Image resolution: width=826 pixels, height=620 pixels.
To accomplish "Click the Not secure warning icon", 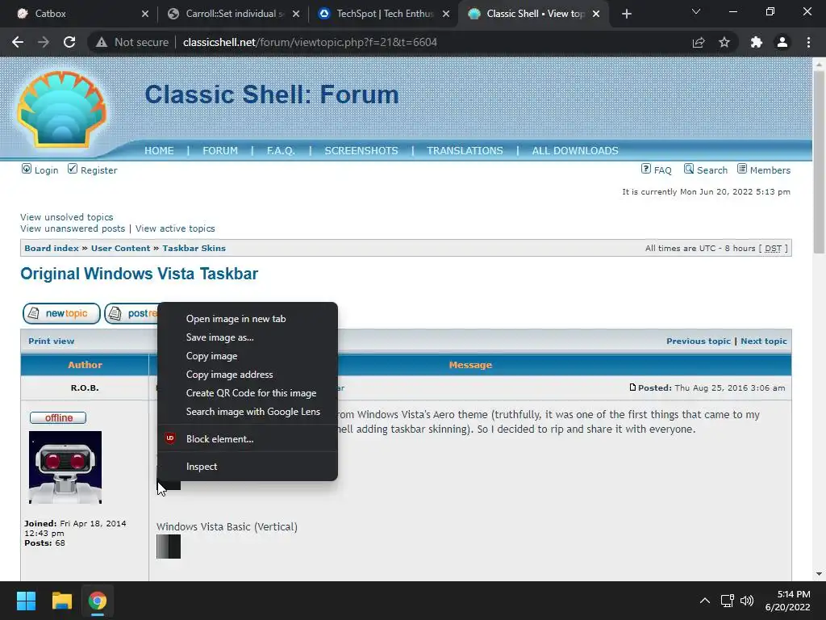I will [102, 42].
